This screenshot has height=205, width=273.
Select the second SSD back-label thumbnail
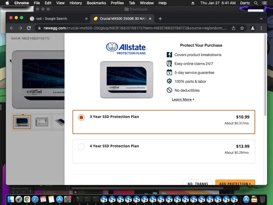pyautogui.click(x=42, y=122)
